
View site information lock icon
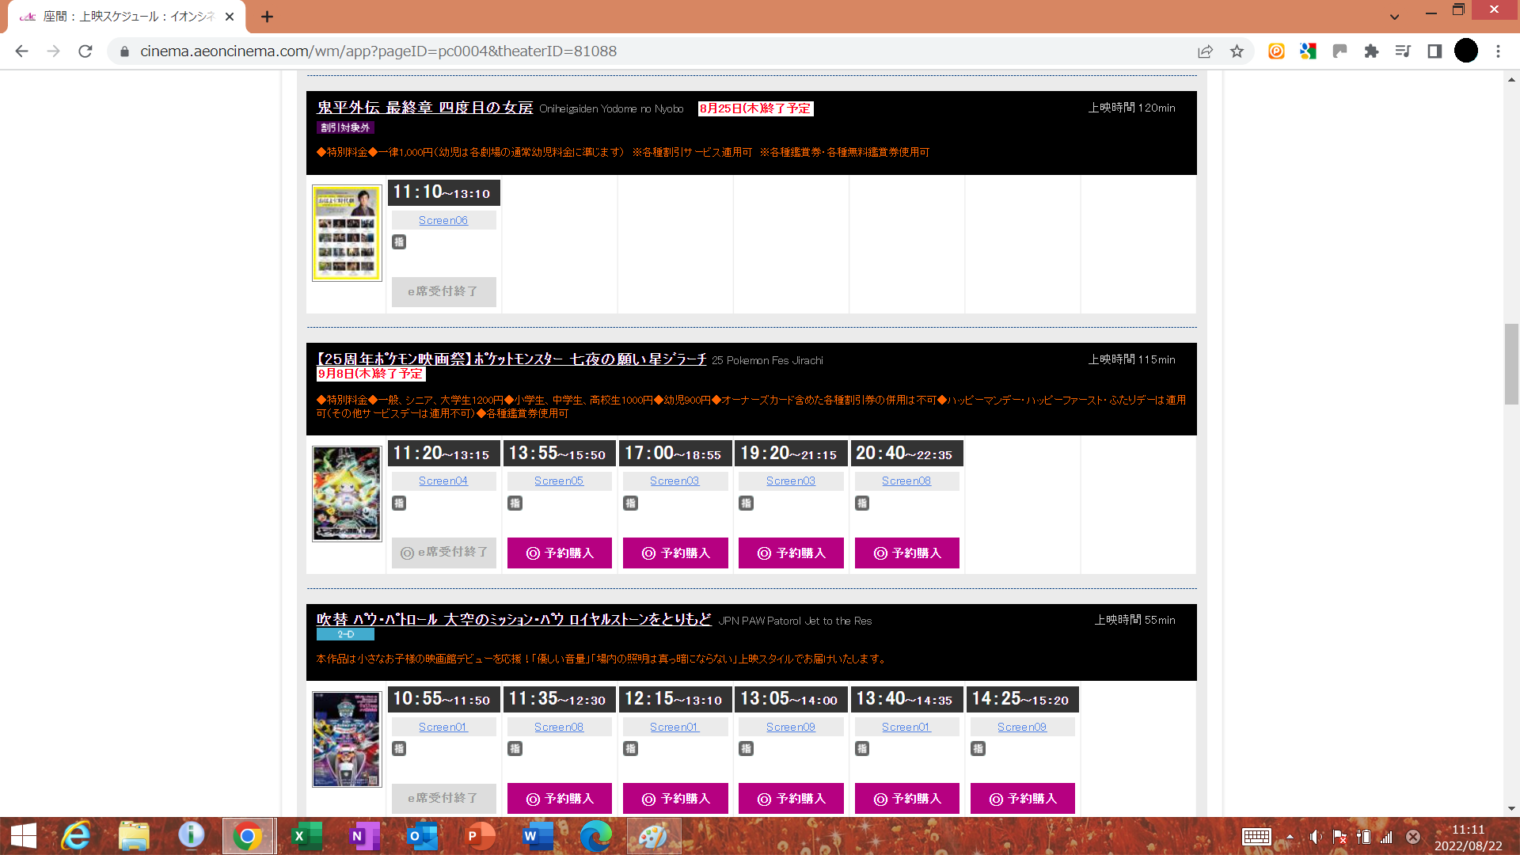124,51
